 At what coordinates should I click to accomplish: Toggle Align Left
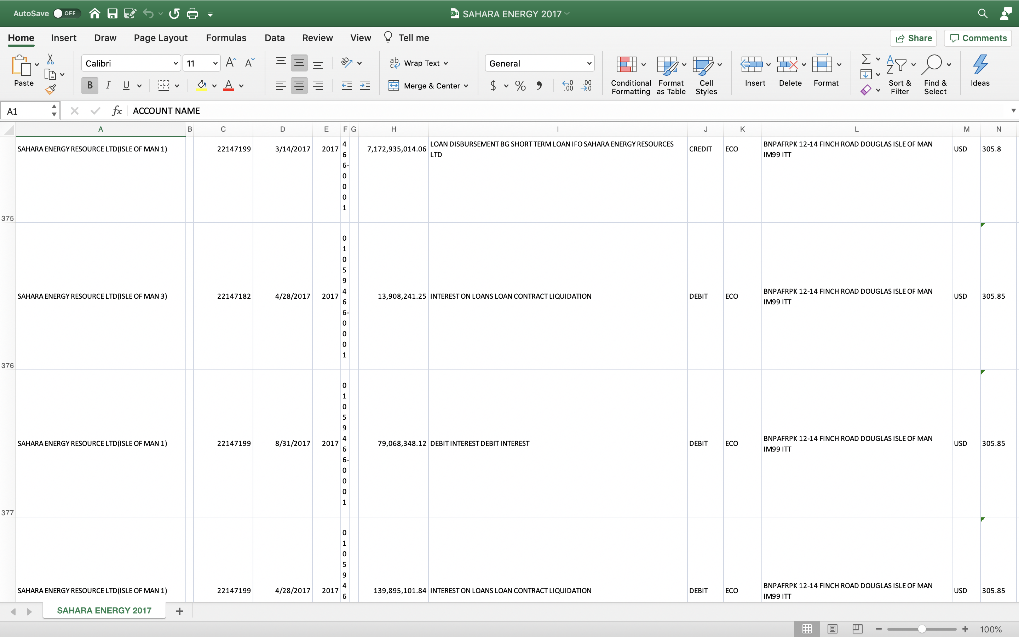pos(281,86)
